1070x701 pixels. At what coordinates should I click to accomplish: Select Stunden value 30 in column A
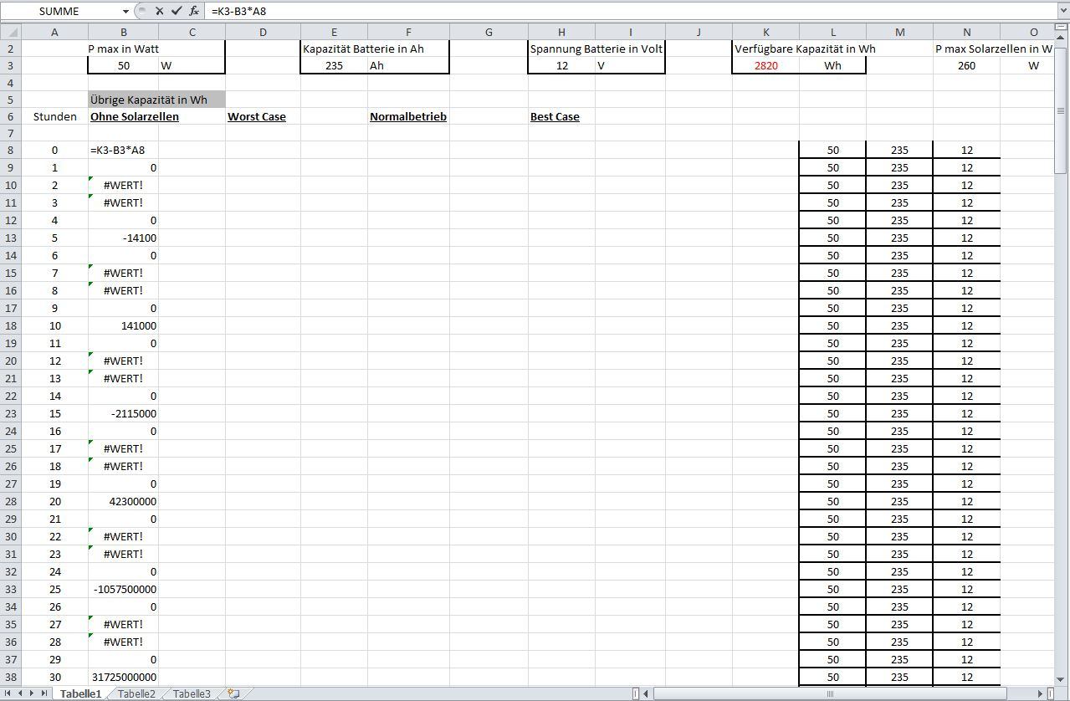pyautogui.click(x=54, y=677)
